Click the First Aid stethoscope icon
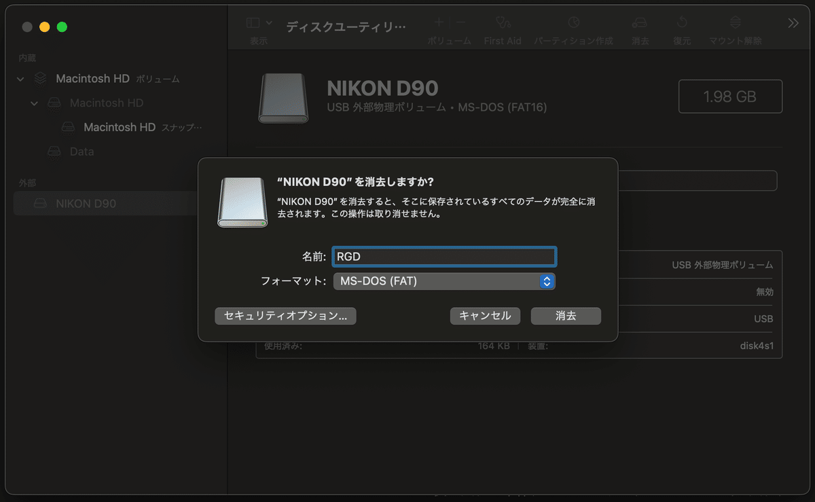This screenshot has width=815, height=502. 503,22
